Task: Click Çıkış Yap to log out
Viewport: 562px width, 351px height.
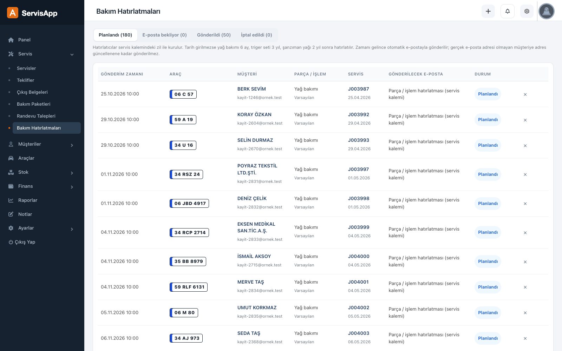Action: 22,242
